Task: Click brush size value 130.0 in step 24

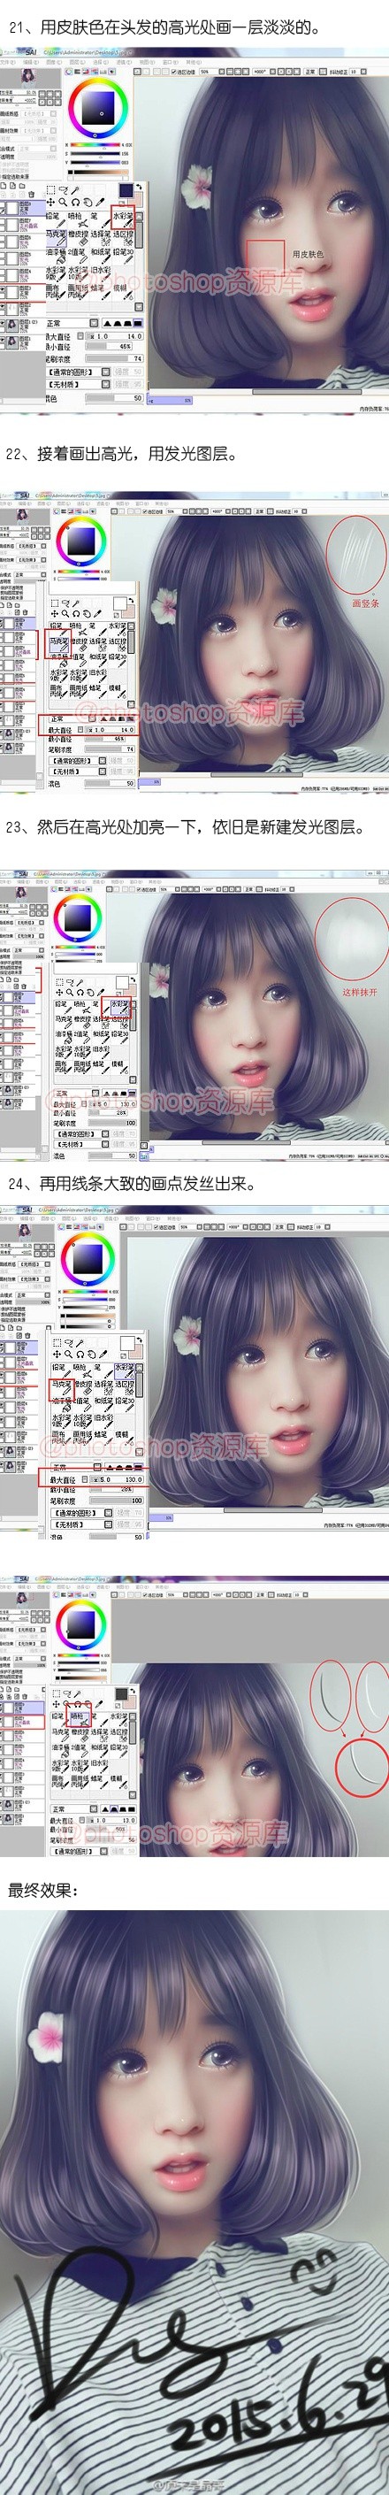Action: pos(133,1480)
